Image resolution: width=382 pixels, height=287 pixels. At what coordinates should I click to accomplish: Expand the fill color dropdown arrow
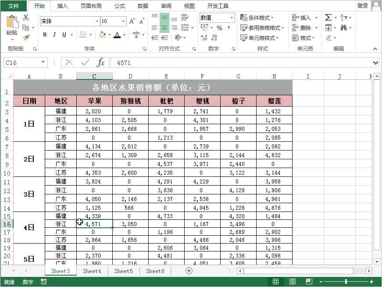point(110,35)
